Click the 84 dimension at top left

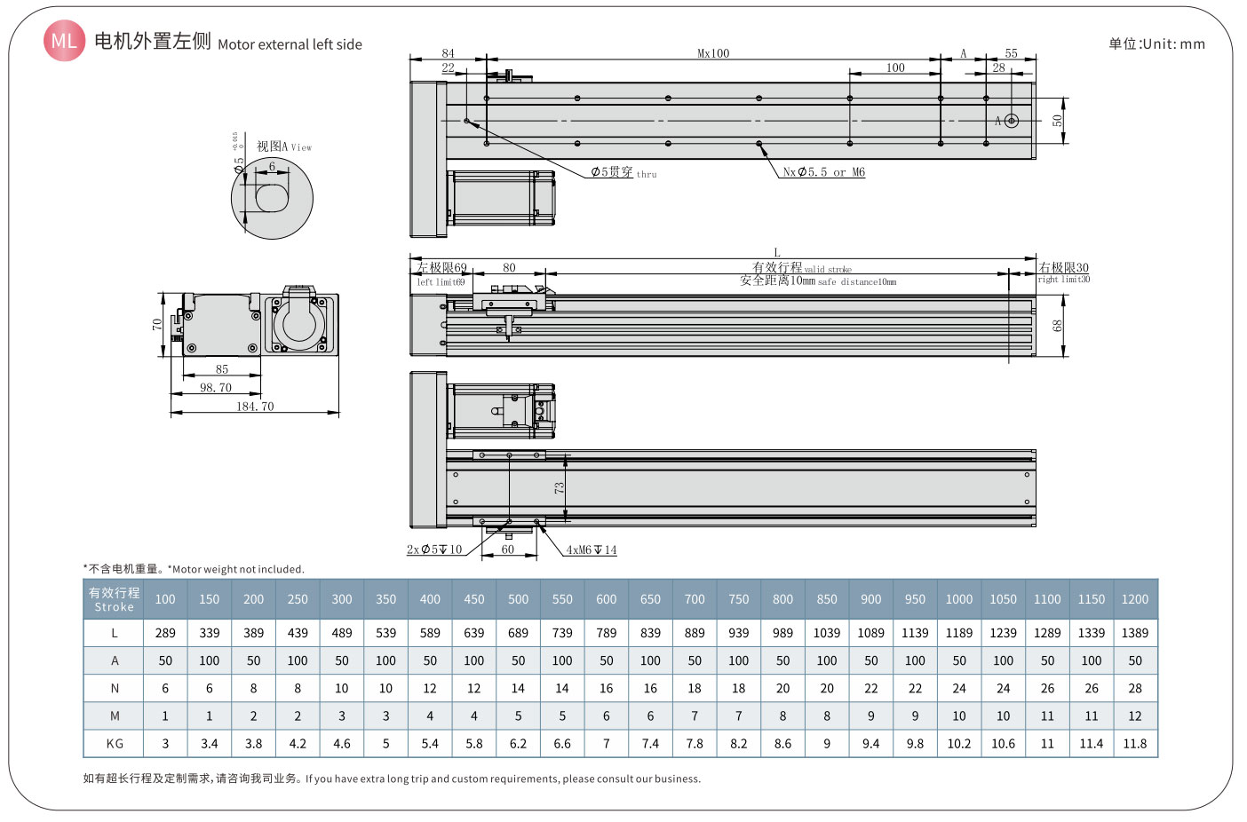point(448,53)
